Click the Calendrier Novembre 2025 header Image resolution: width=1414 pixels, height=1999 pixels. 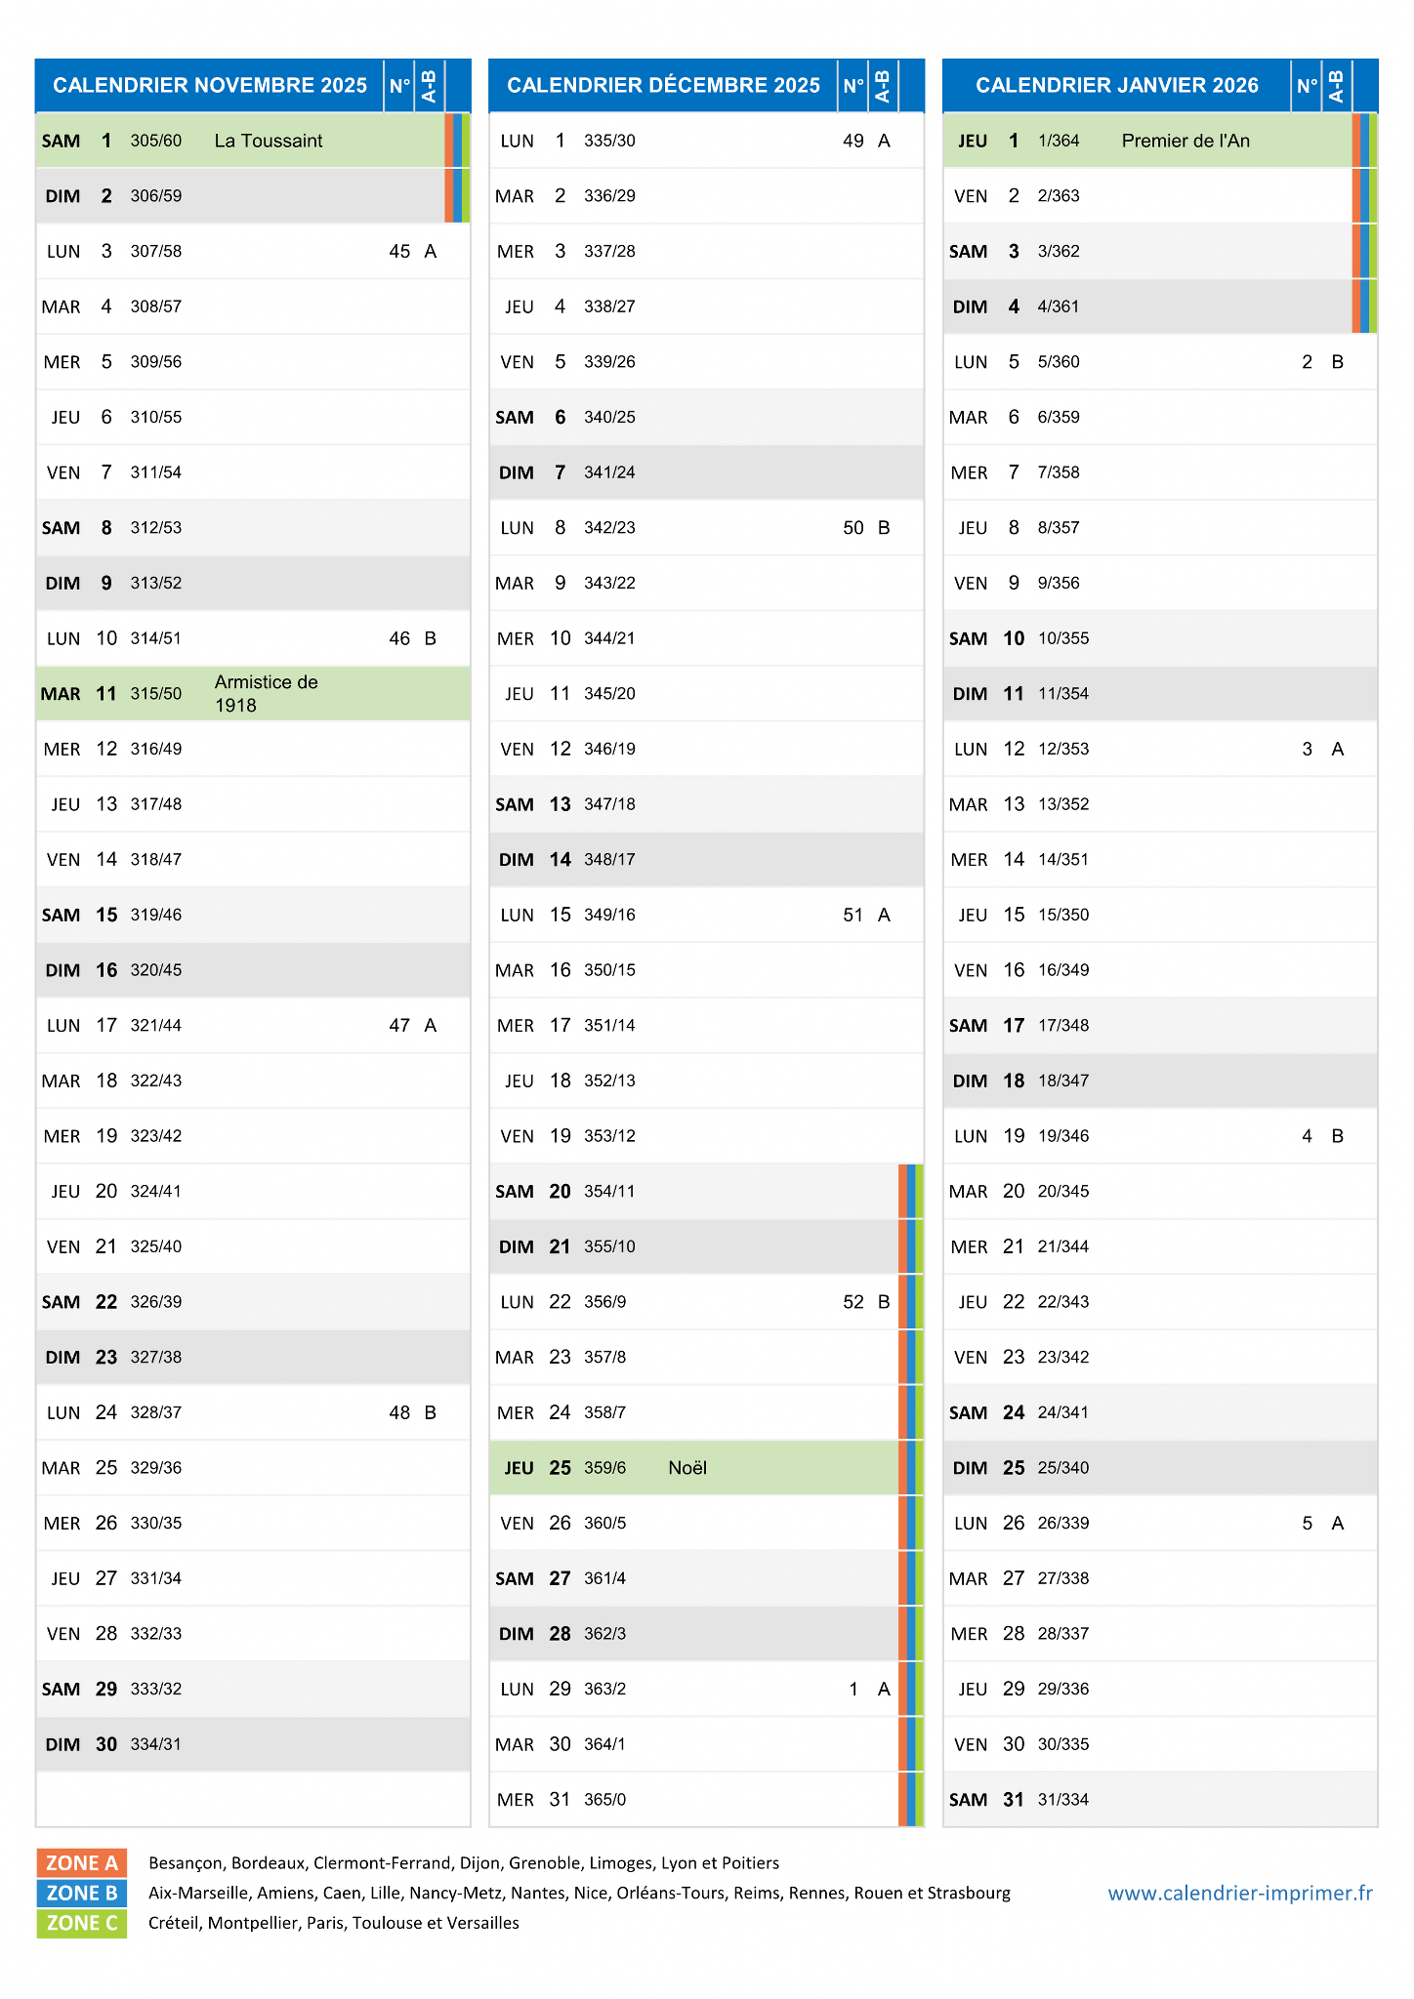[210, 86]
